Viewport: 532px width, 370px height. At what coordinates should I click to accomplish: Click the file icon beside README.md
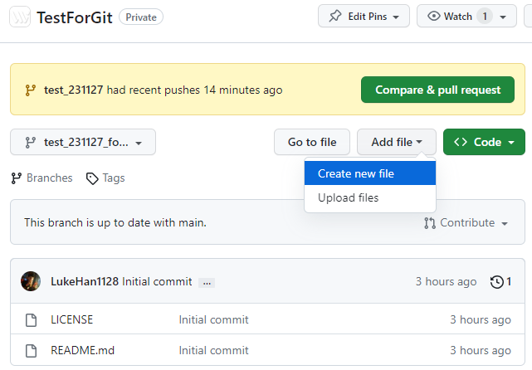(x=32, y=351)
